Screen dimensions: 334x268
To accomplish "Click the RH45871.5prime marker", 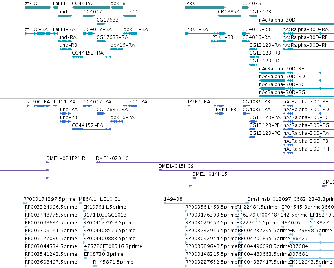I will pyautogui.click(x=95, y=266).
